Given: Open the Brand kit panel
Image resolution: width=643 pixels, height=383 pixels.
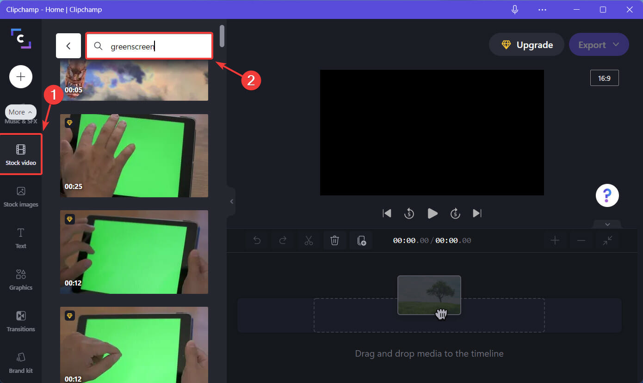Looking at the screenshot, I should (x=20, y=363).
